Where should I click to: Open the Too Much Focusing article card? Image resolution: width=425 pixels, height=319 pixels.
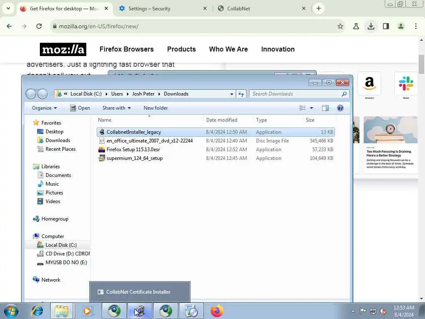[x=390, y=145]
